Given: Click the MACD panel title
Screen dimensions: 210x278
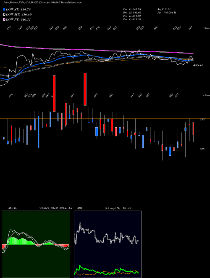Looking at the screenshot, I should [x=13, y=208].
